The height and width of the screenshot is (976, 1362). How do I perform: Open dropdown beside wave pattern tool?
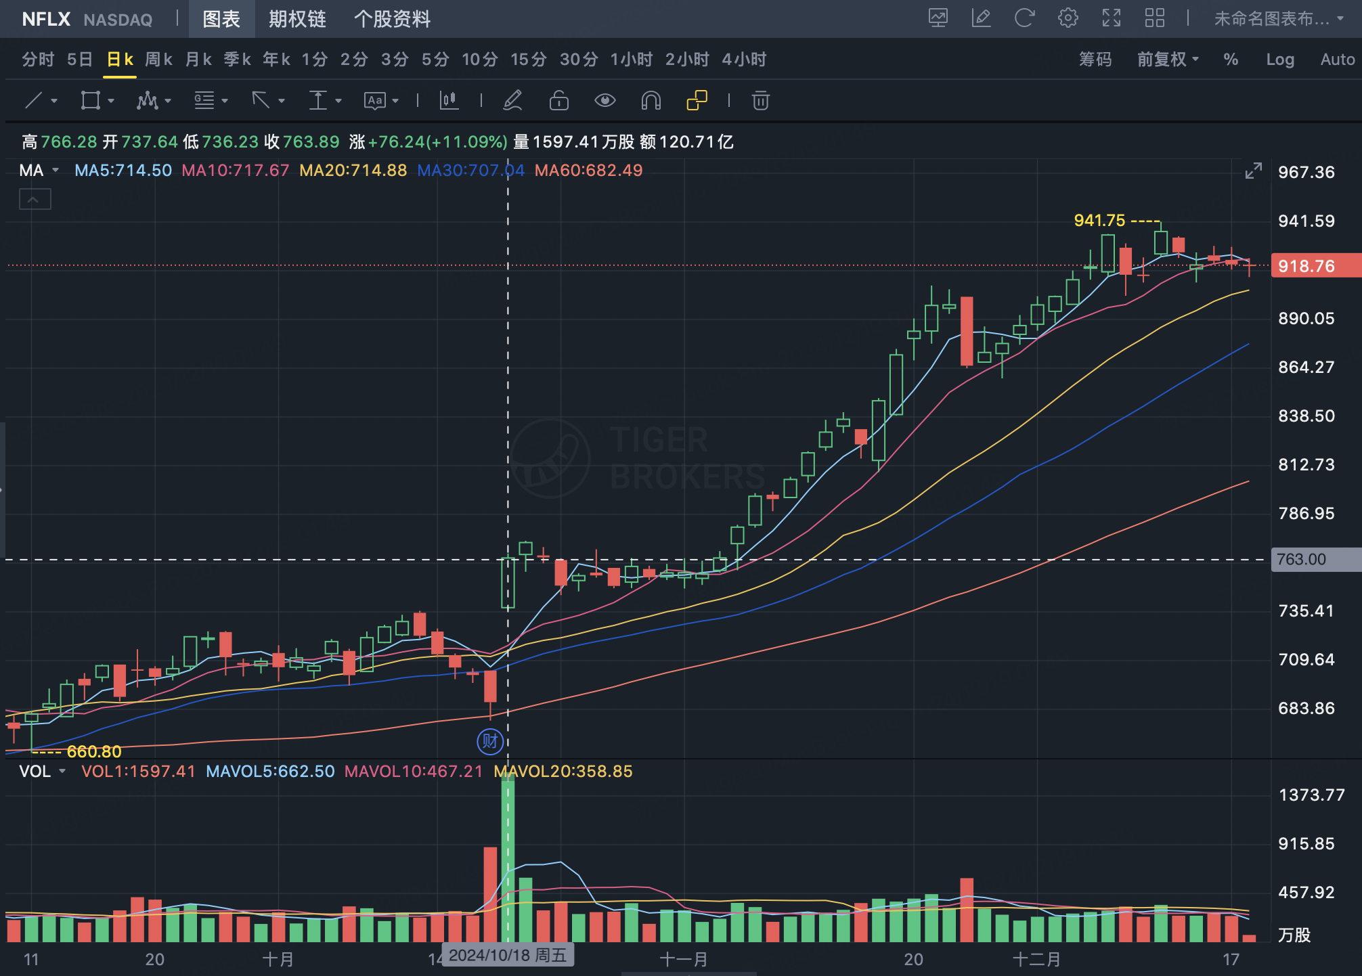point(168,102)
